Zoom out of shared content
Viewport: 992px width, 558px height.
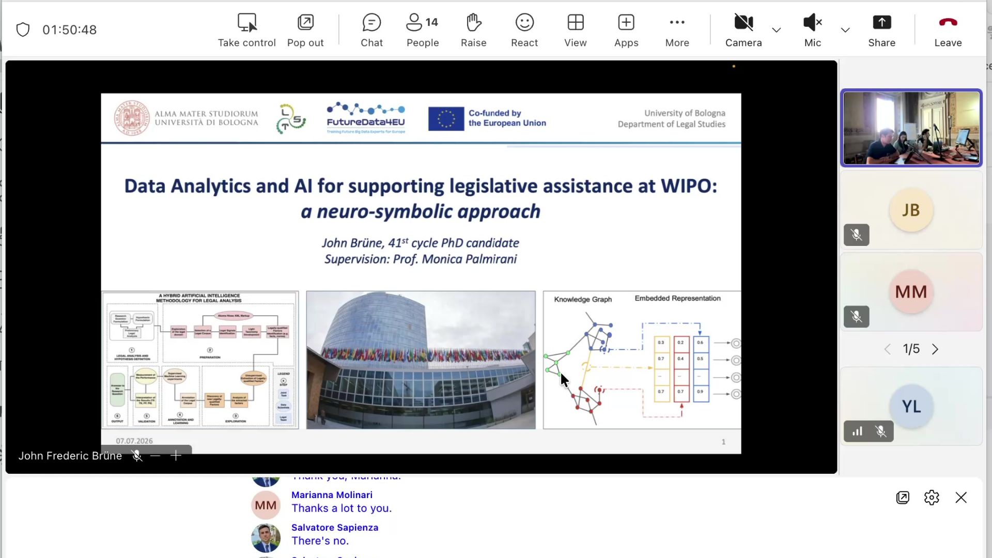point(156,456)
